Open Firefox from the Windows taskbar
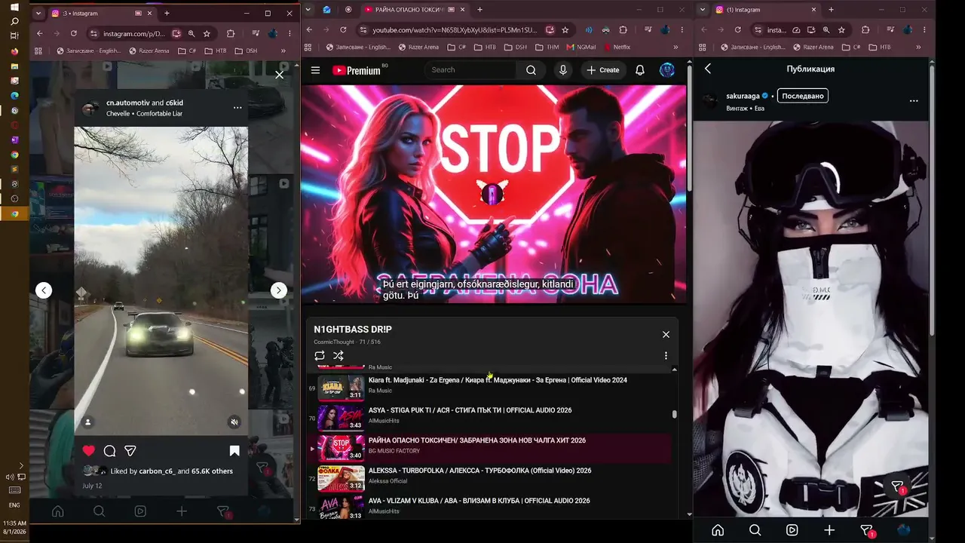 pos(14,52)
